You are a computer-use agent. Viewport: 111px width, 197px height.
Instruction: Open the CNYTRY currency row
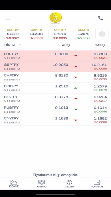pyautogui.click(x=55, y=120)
